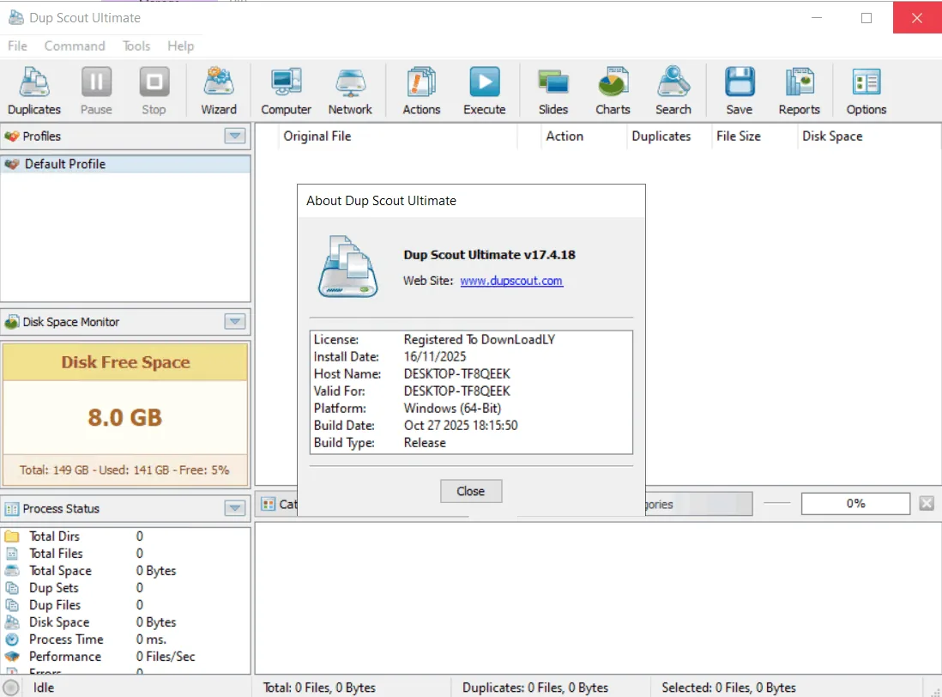Open the Help menu

(180, 45)
